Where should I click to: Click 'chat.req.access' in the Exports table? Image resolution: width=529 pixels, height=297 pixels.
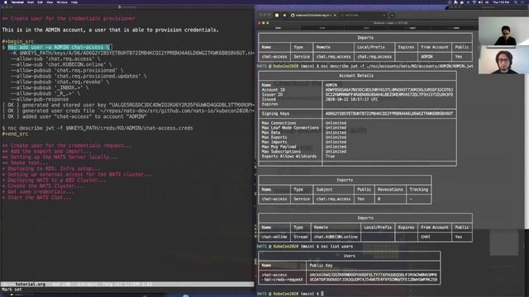[333, 199]
